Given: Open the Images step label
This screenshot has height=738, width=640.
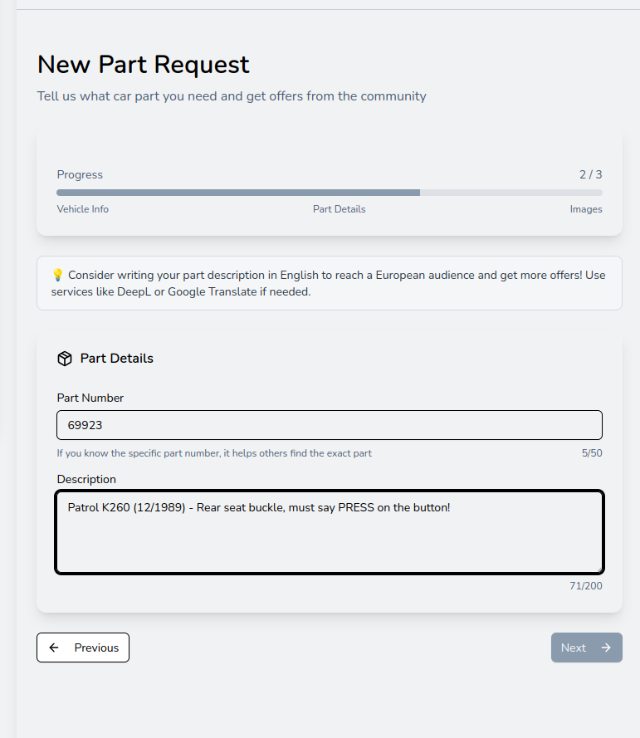Looking at the screenshot, I should point(586,208).
